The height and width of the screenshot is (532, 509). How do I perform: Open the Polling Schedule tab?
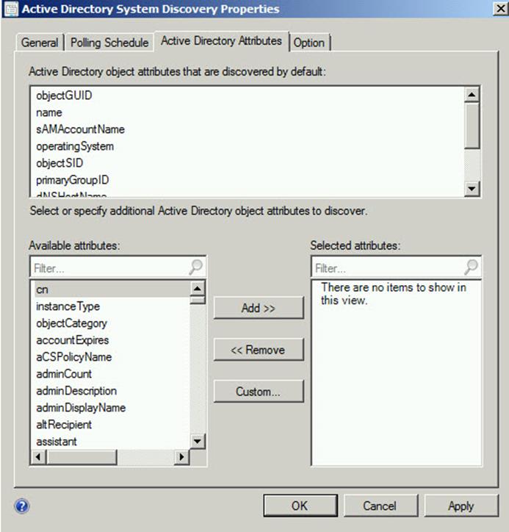109,43
